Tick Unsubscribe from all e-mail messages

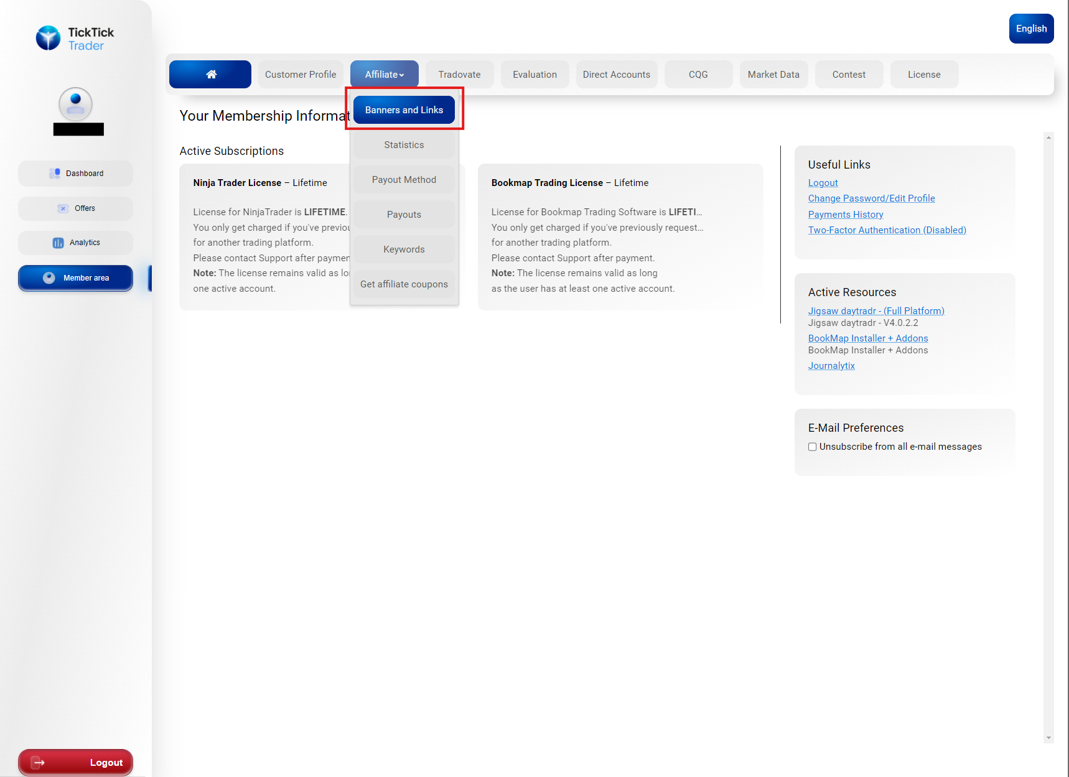click(x=812, y=447)
